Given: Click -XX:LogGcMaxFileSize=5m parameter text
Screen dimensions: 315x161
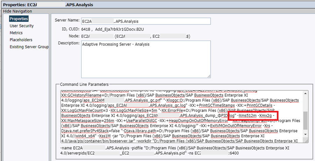Looking at the screenshot, I should pos(133,111).
